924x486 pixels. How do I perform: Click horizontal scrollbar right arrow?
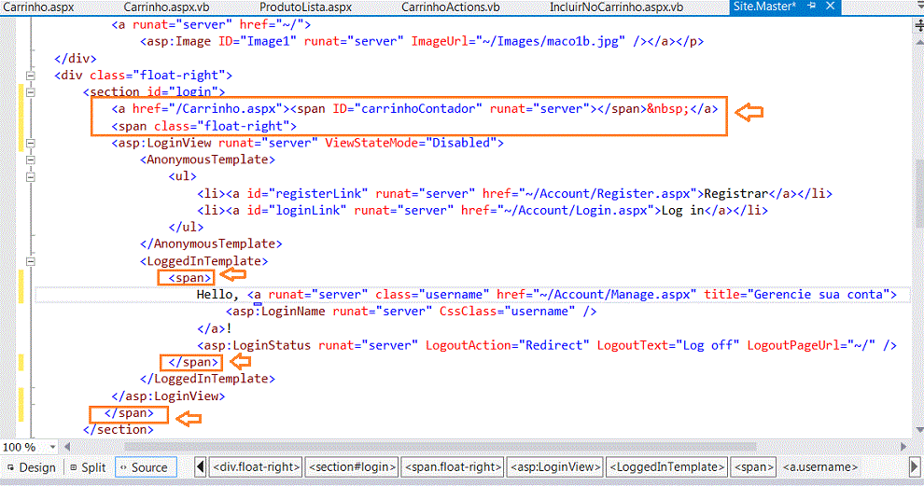point(903,447)
